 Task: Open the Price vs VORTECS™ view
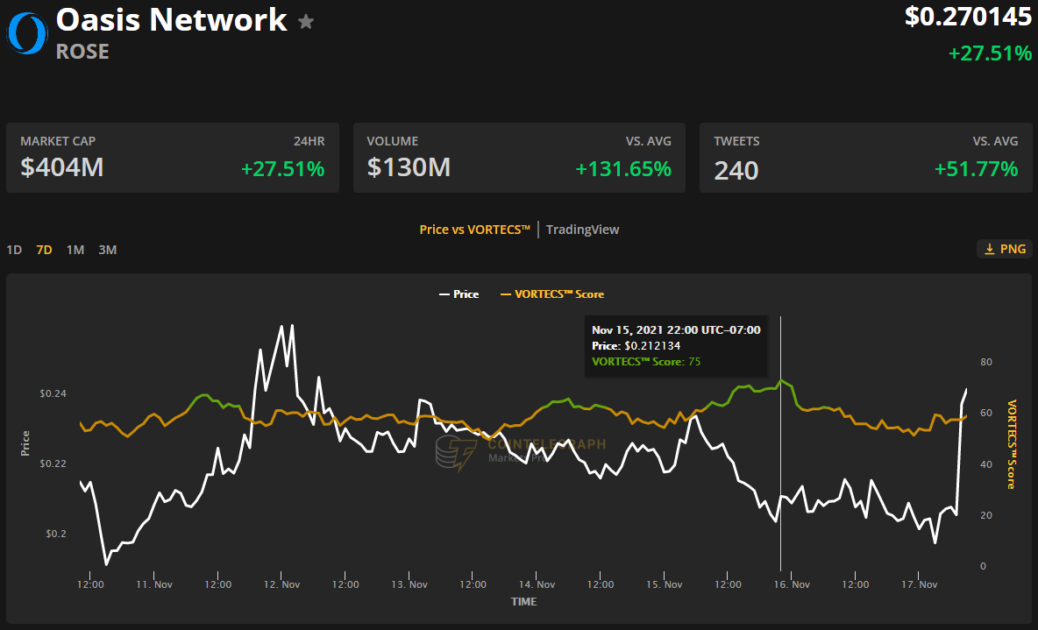coord(474,230)
